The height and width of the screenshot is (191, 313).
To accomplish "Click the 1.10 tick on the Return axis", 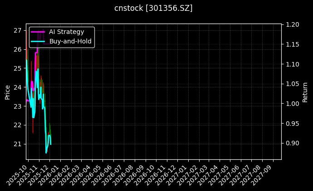I will tap(292, 64).
